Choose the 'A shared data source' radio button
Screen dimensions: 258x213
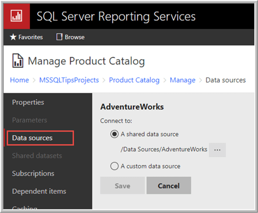click(115, 134)
